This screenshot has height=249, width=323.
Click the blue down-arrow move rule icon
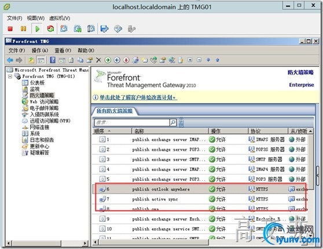coord(208,60)
